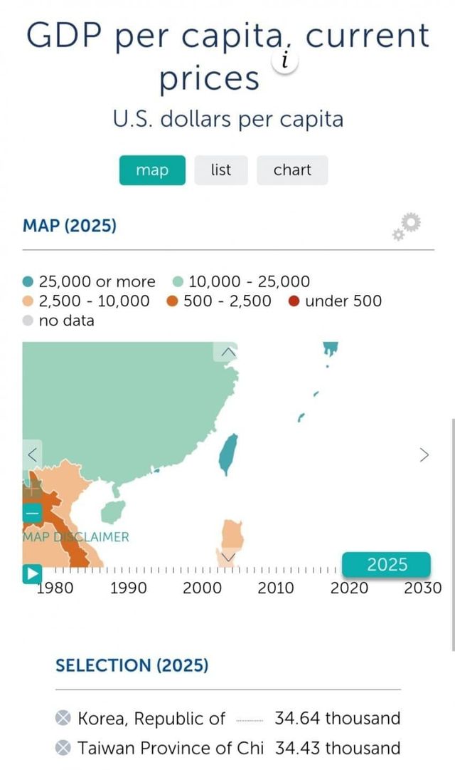
Task: Click the 2025 timeline slider handle
Action: click(387, 565)
